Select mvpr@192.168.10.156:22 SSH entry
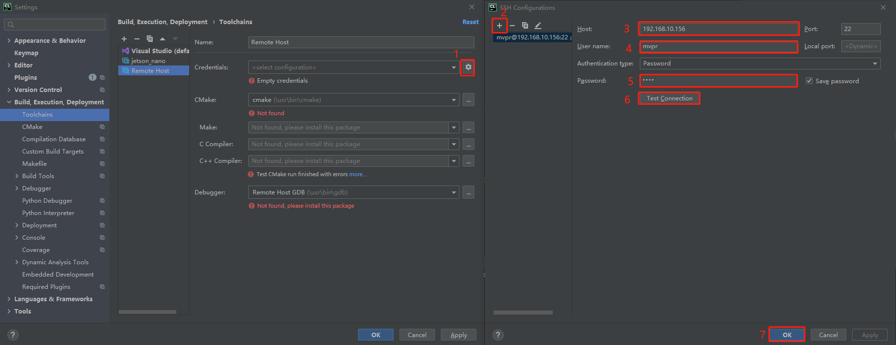 tap(532, 37)
